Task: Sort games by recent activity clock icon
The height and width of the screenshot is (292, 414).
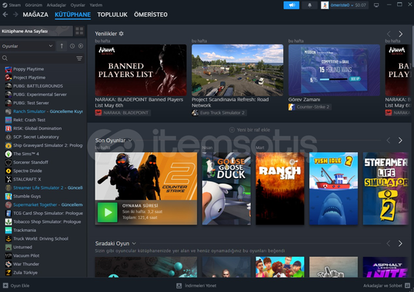Action: 72,46
